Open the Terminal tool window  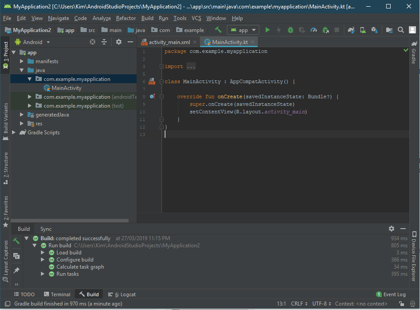tap(57, 294)
